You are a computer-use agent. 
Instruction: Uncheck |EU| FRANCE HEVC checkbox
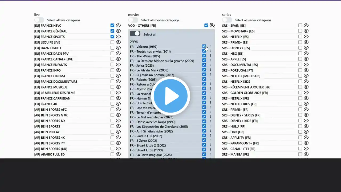pyautogui.click(x=112, y=25)
